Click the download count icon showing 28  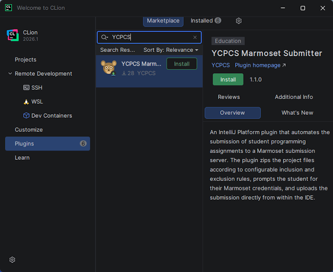click(x=124, y=73)
